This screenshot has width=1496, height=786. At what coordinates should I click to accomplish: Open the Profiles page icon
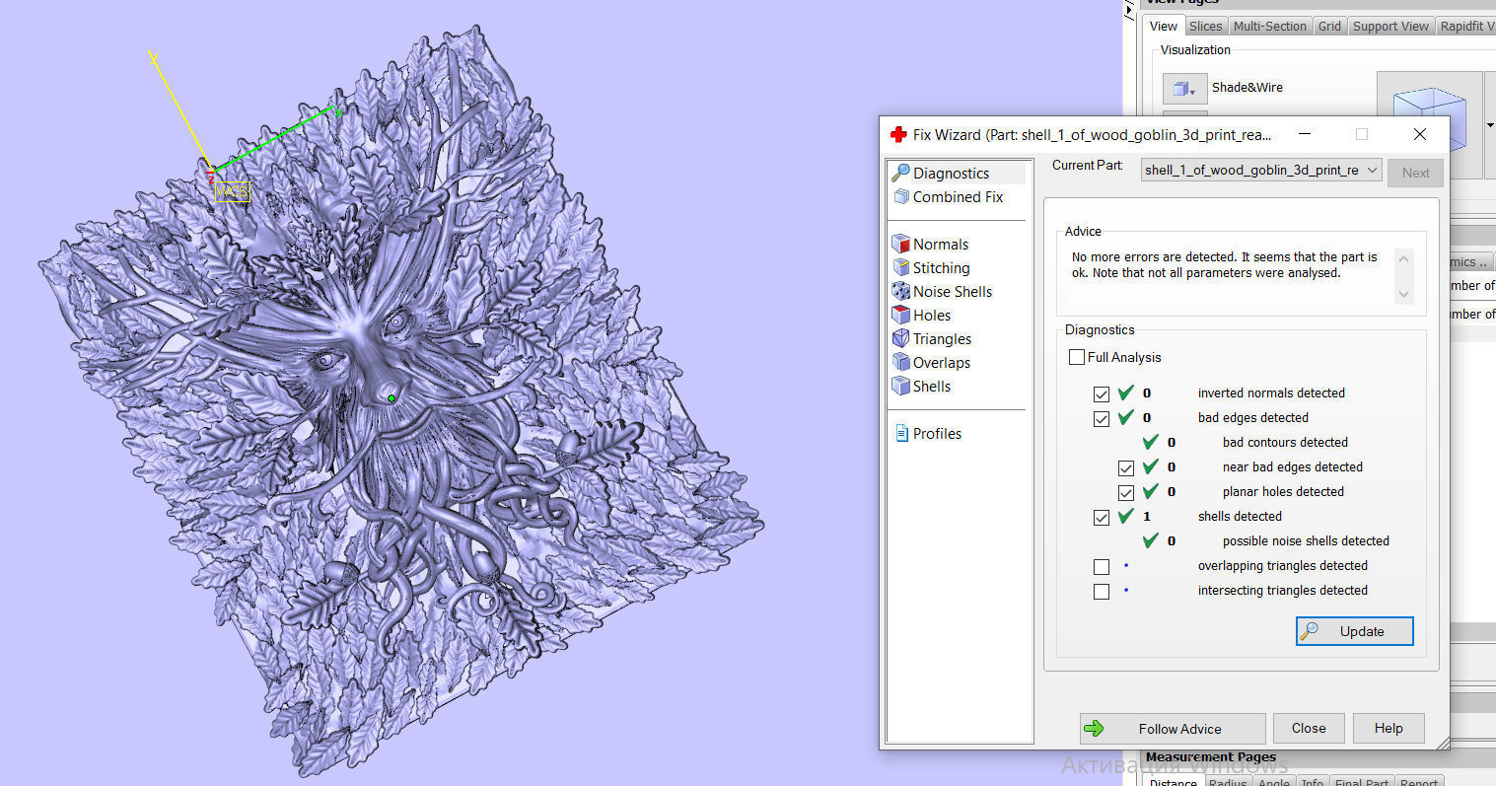[901, 433]
